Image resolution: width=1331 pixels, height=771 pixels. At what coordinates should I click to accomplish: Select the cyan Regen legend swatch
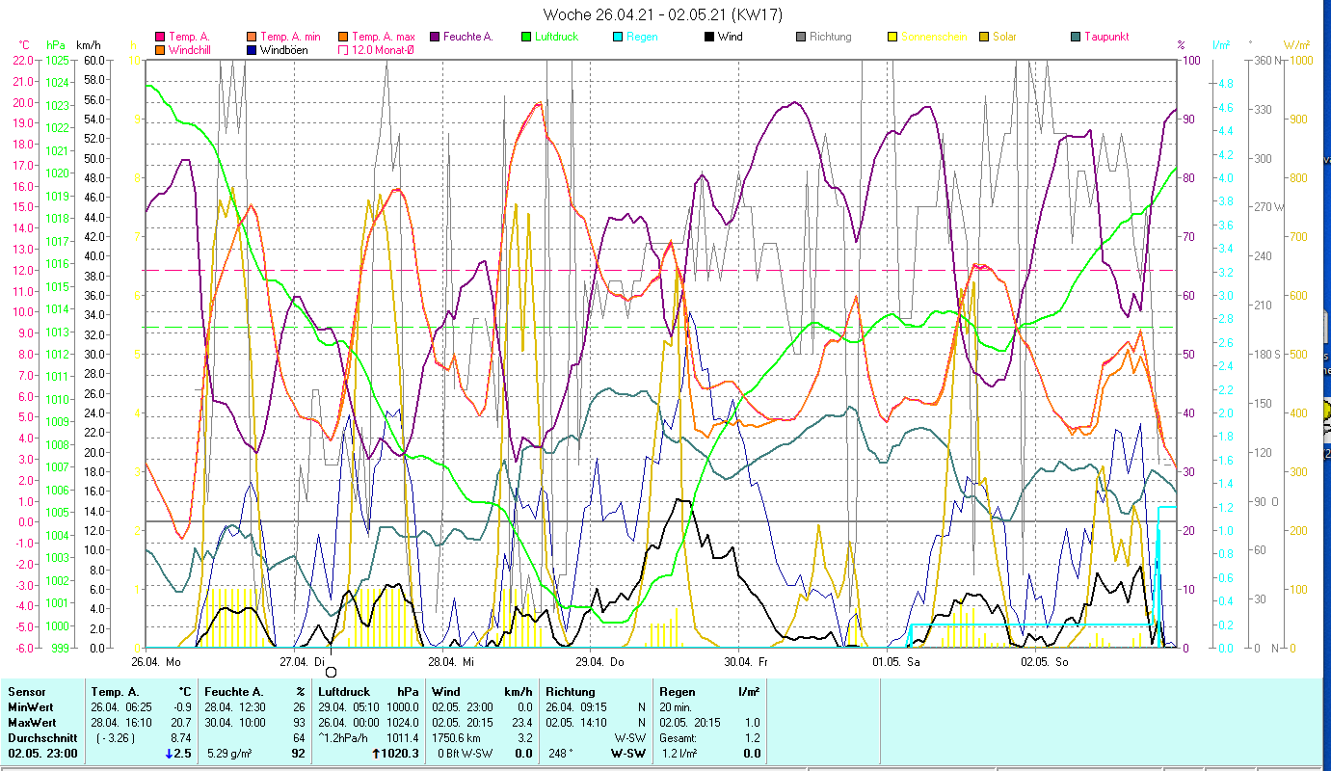coord(618,37)
